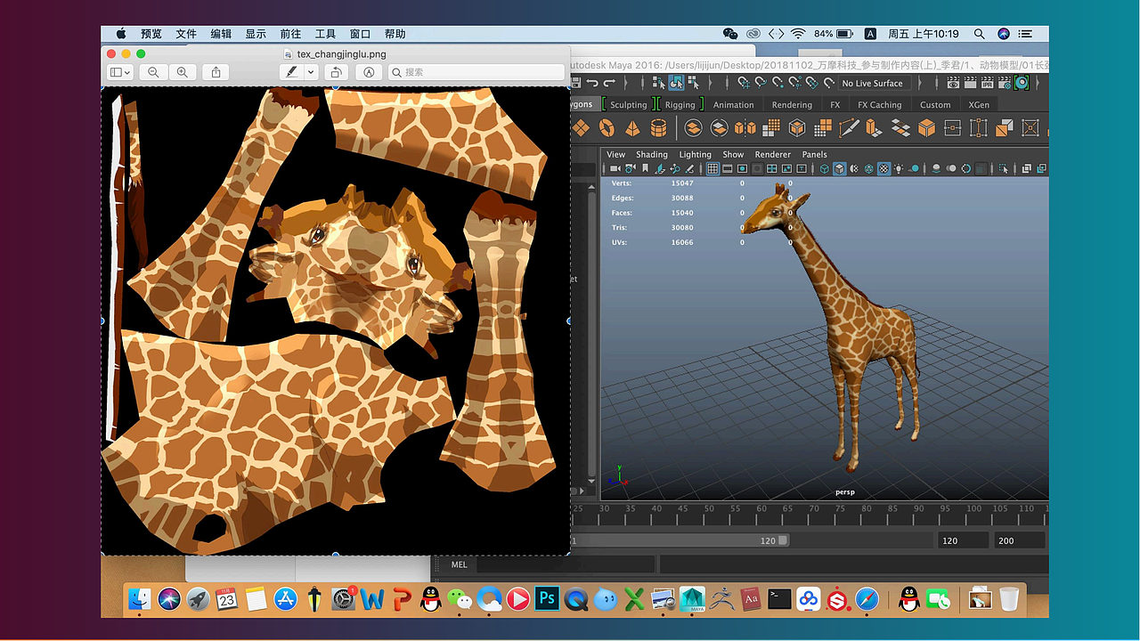Zoom out in Preview toolbar
1140x641 pixels.
pos(153,72)
